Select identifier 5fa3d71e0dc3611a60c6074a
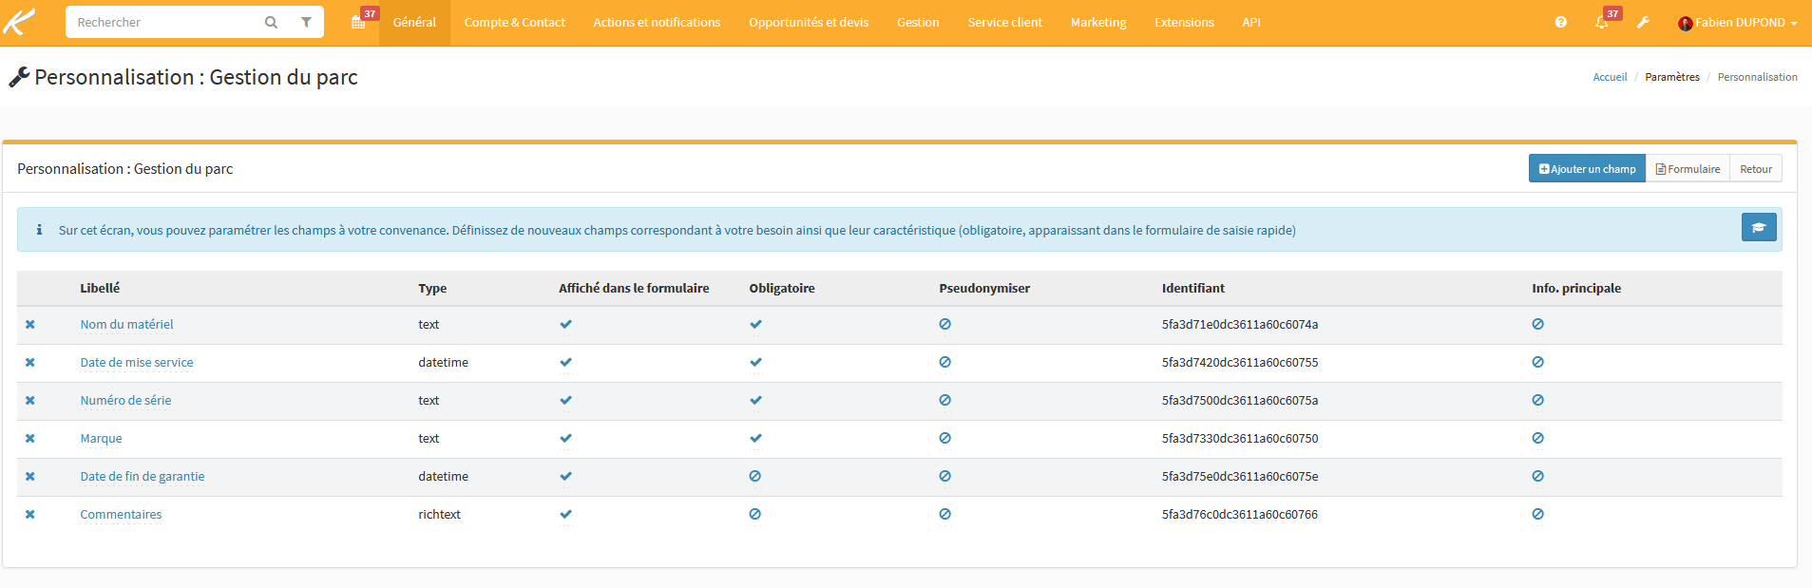This screenshot has height=588, width=1812. [x=1239, y=324]
